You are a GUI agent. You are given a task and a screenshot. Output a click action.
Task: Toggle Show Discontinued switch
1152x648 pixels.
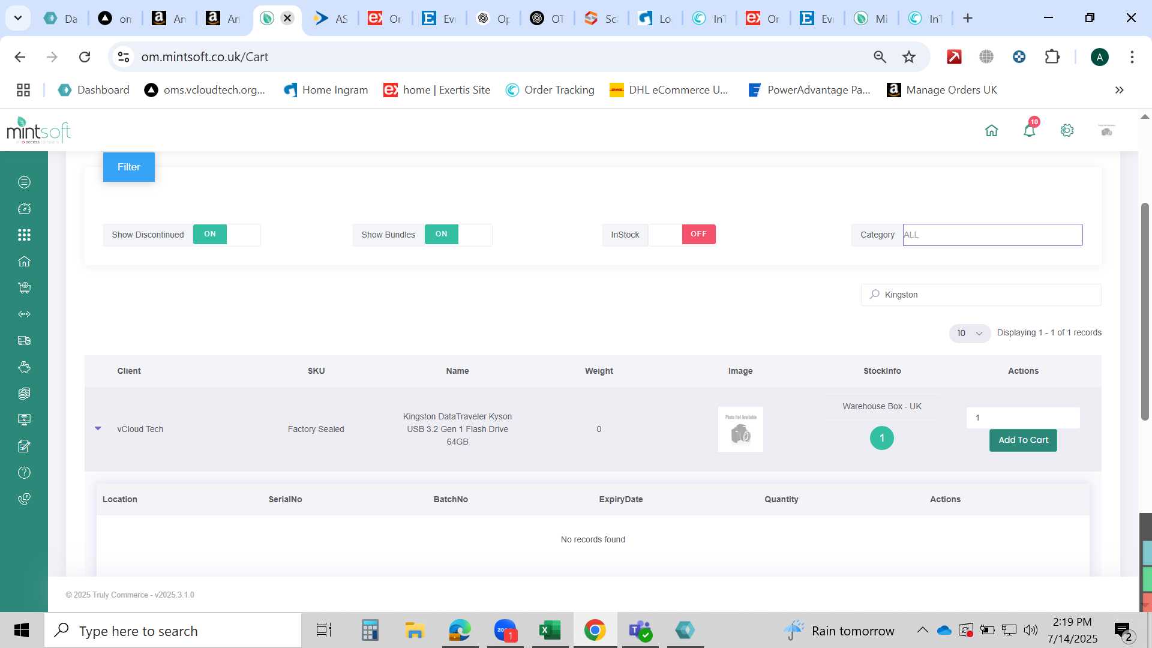(226, 235)
